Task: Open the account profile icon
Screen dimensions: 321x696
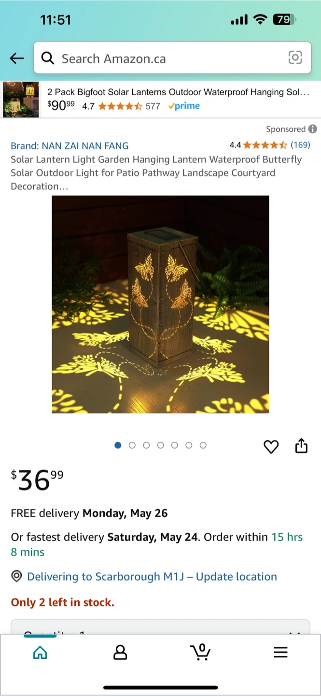Action: tap(120, 652)
